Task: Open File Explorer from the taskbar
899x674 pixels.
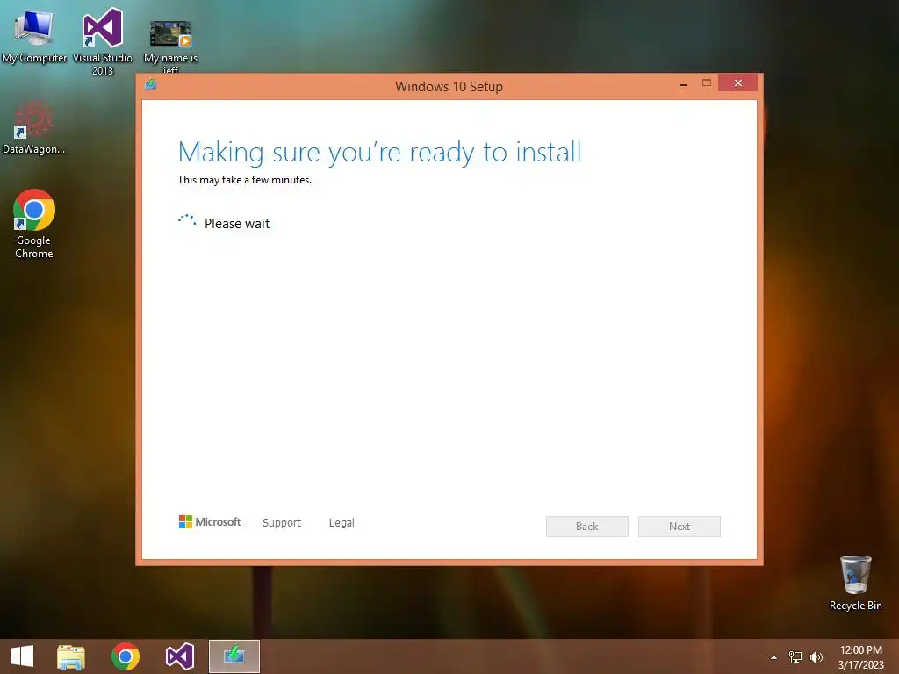Action: coord(71,656)
